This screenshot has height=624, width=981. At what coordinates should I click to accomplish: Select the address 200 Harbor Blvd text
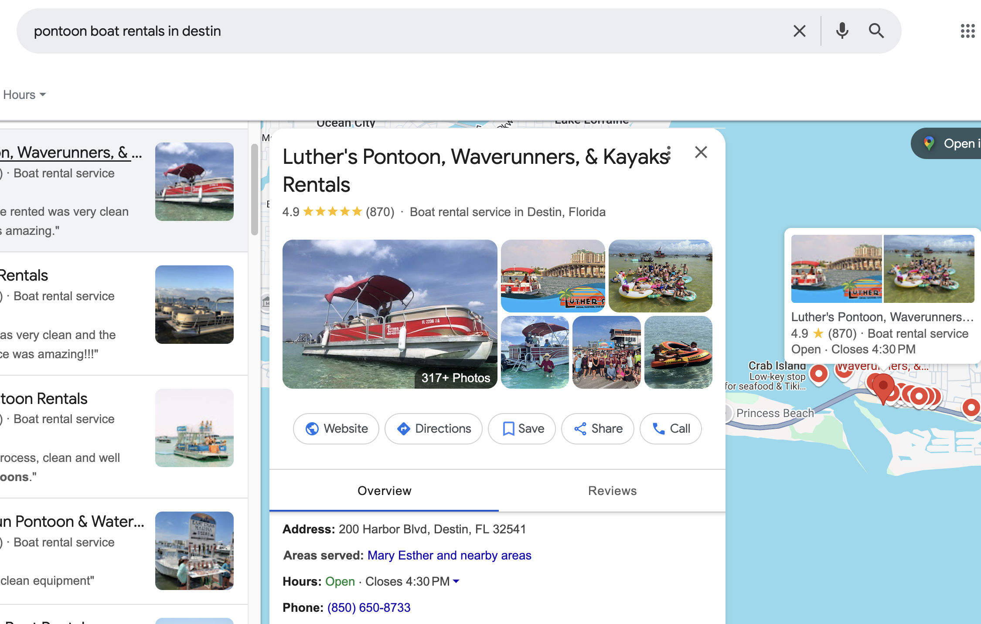432,529
